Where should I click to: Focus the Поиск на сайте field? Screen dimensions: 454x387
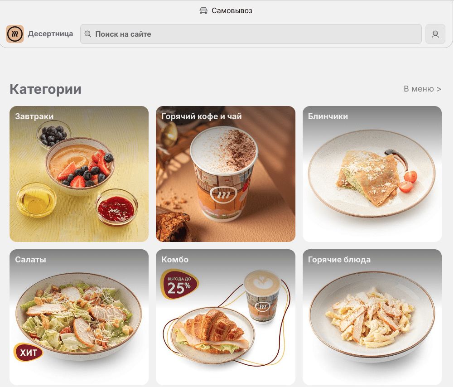tap(251, 34)
